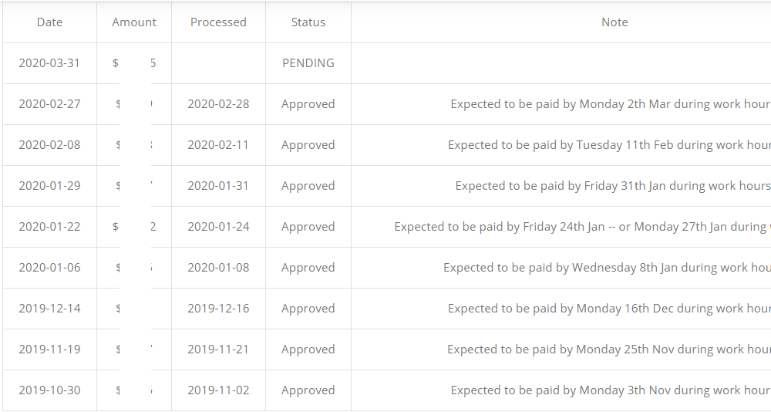Click the Date column header
Image resolution: width=771 pixels, height=412 pixels.
(x=49, y=22)
